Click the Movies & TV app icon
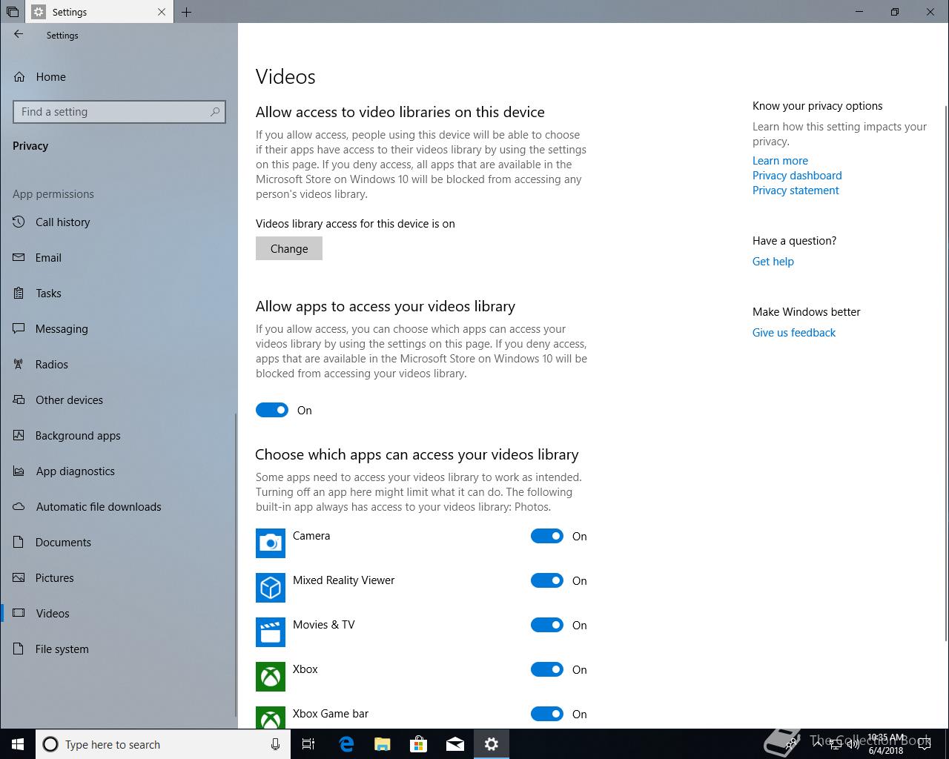 coord(271,632)
